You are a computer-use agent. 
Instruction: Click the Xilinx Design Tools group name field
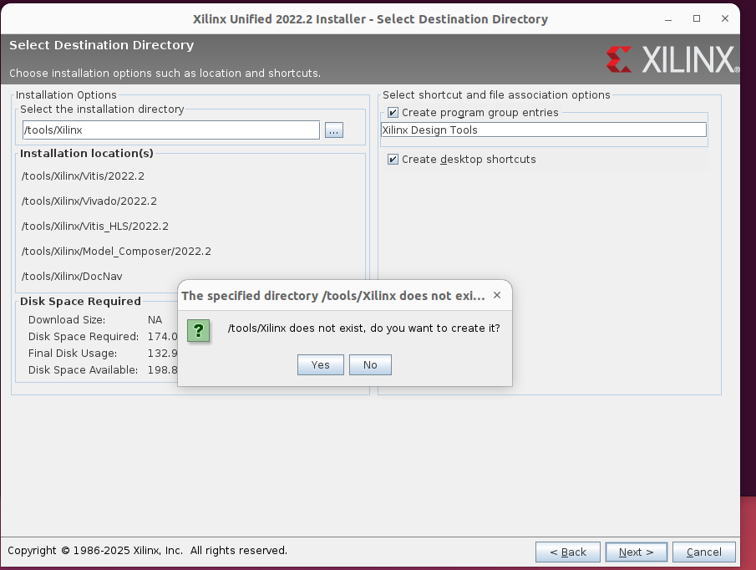[544, 130]
